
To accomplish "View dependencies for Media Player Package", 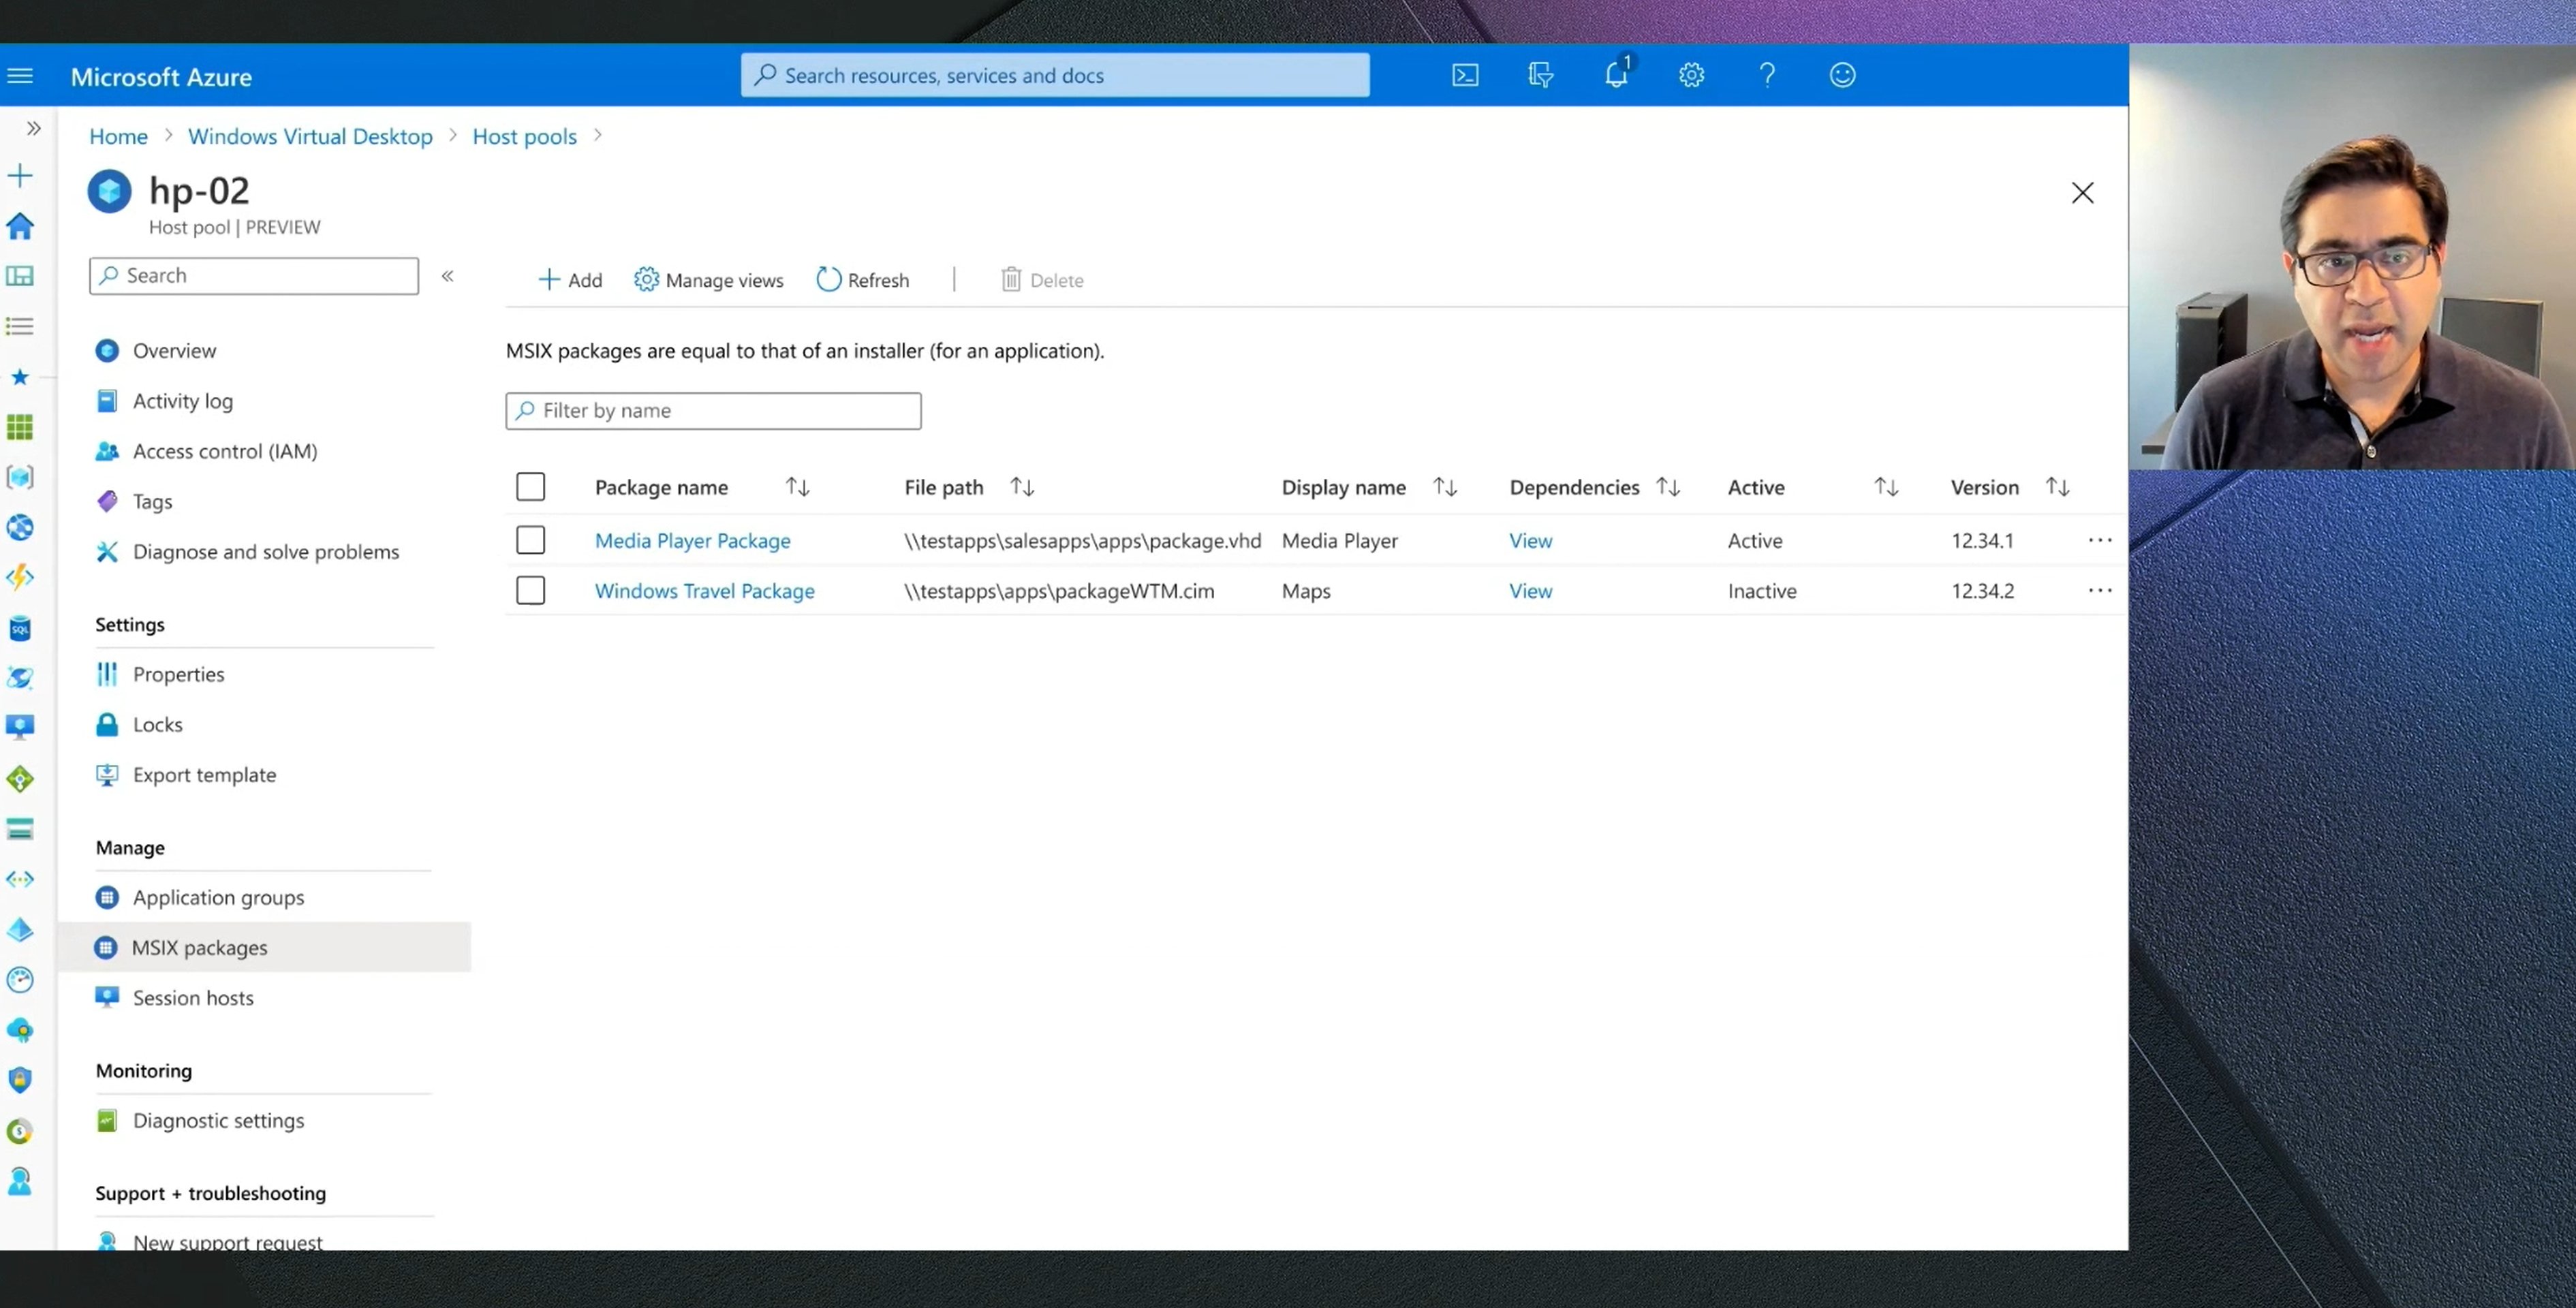I will pyautogui.click(x=1530, y=540).
